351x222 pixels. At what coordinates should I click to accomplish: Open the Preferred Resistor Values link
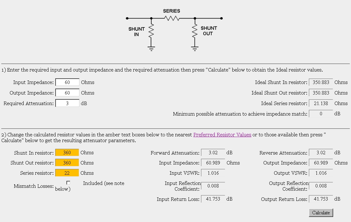pyautogui.click(x=222, y=134)
